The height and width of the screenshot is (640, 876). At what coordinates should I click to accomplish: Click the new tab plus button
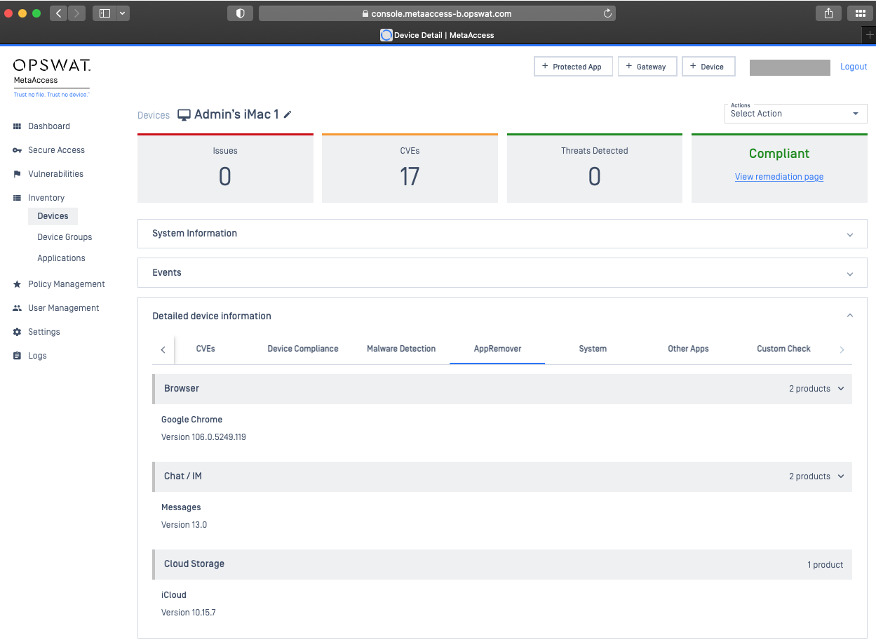870,34
